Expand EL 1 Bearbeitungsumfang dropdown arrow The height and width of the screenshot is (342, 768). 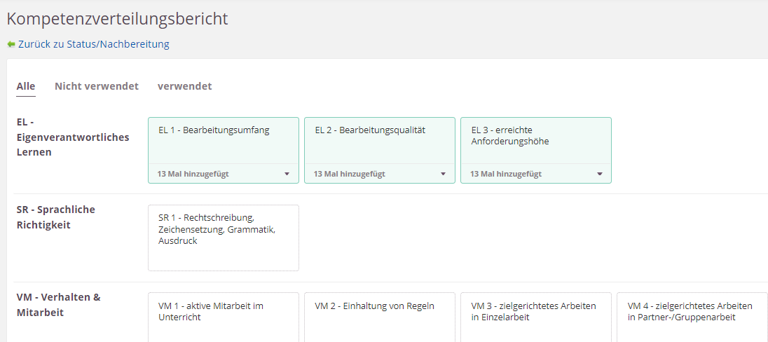click(287, 174)
